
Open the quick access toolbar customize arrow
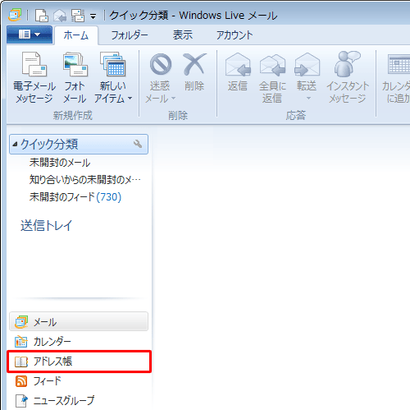[x=93, y=16]
